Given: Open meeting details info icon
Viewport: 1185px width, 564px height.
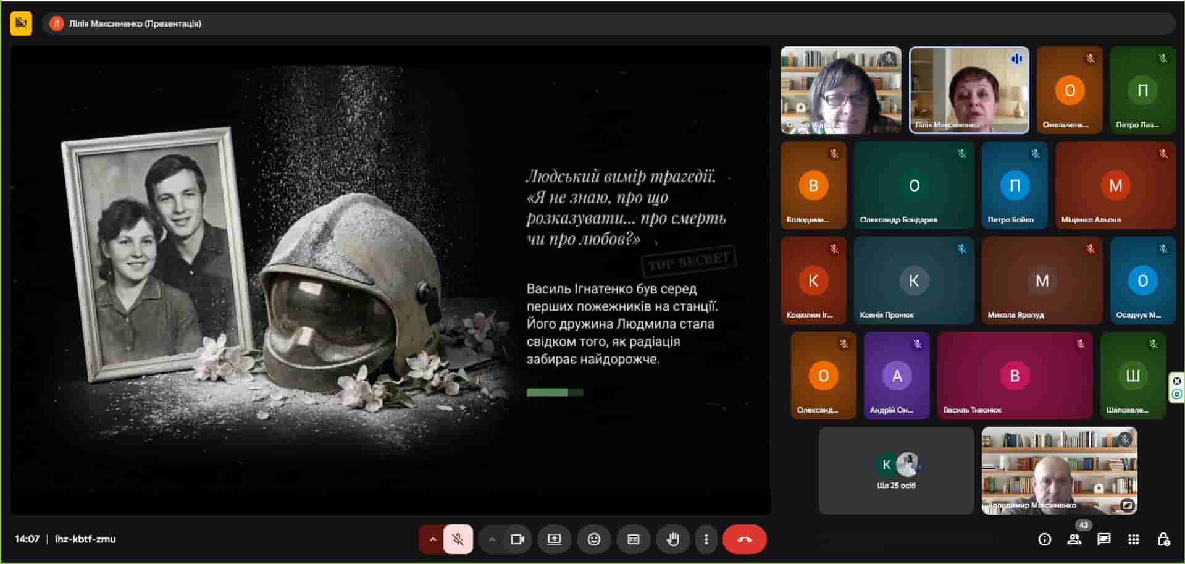Looking at the screenshot, I should [1044, 539].
